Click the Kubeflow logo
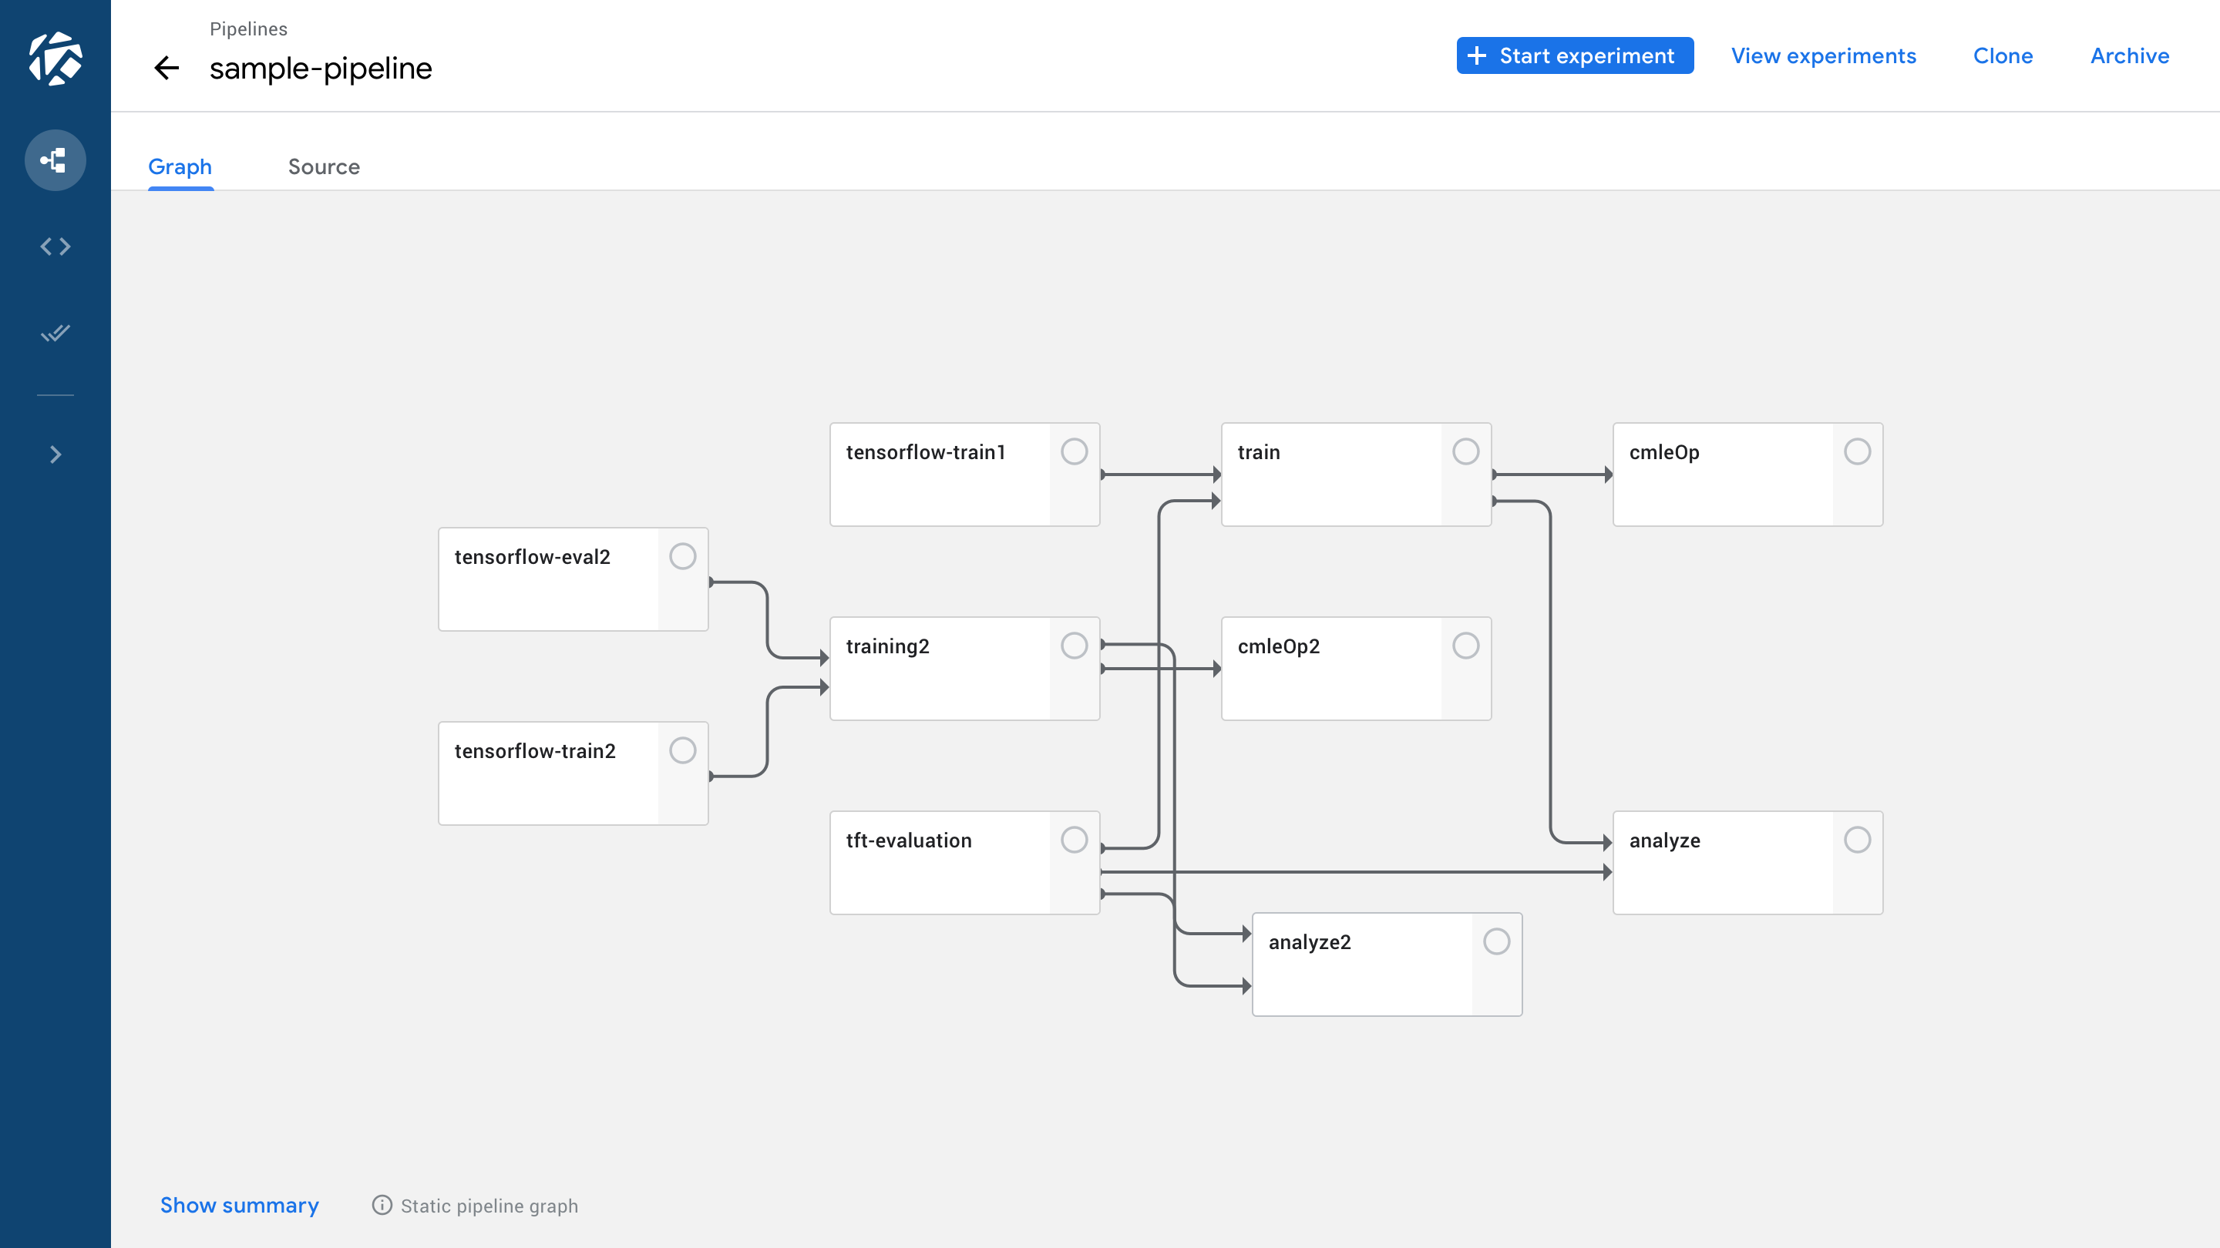 pos(55,59)
